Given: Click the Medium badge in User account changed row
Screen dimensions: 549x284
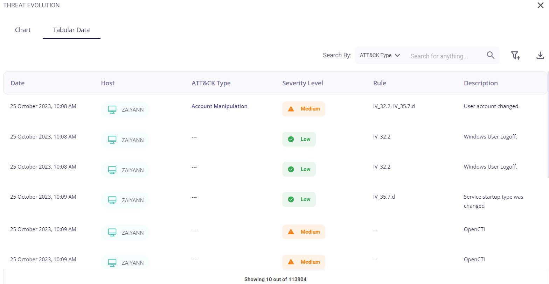Looking at the screenshot, I should pos(304,109).
